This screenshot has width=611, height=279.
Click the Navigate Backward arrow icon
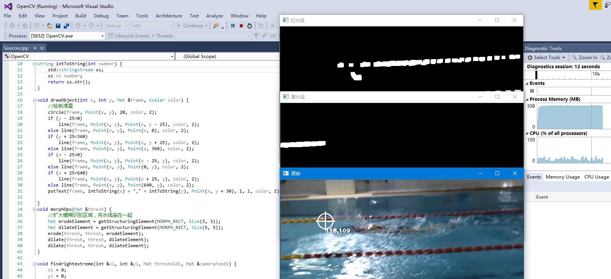click(12, 26)
